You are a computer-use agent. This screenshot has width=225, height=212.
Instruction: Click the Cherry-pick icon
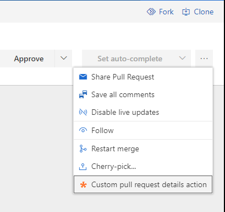[x=83, y=166]
